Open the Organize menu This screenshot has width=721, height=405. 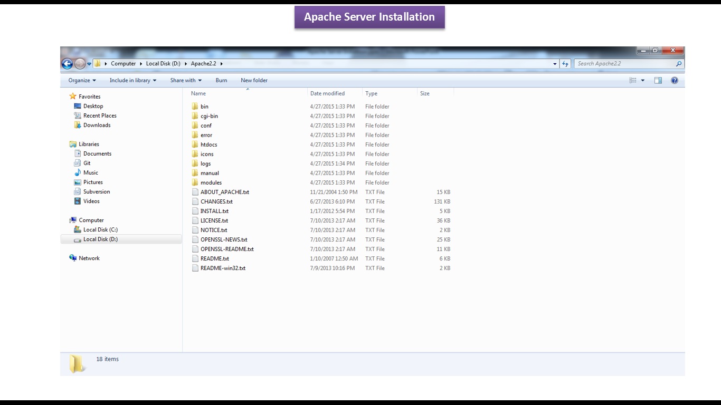click(x=82, y=81)
